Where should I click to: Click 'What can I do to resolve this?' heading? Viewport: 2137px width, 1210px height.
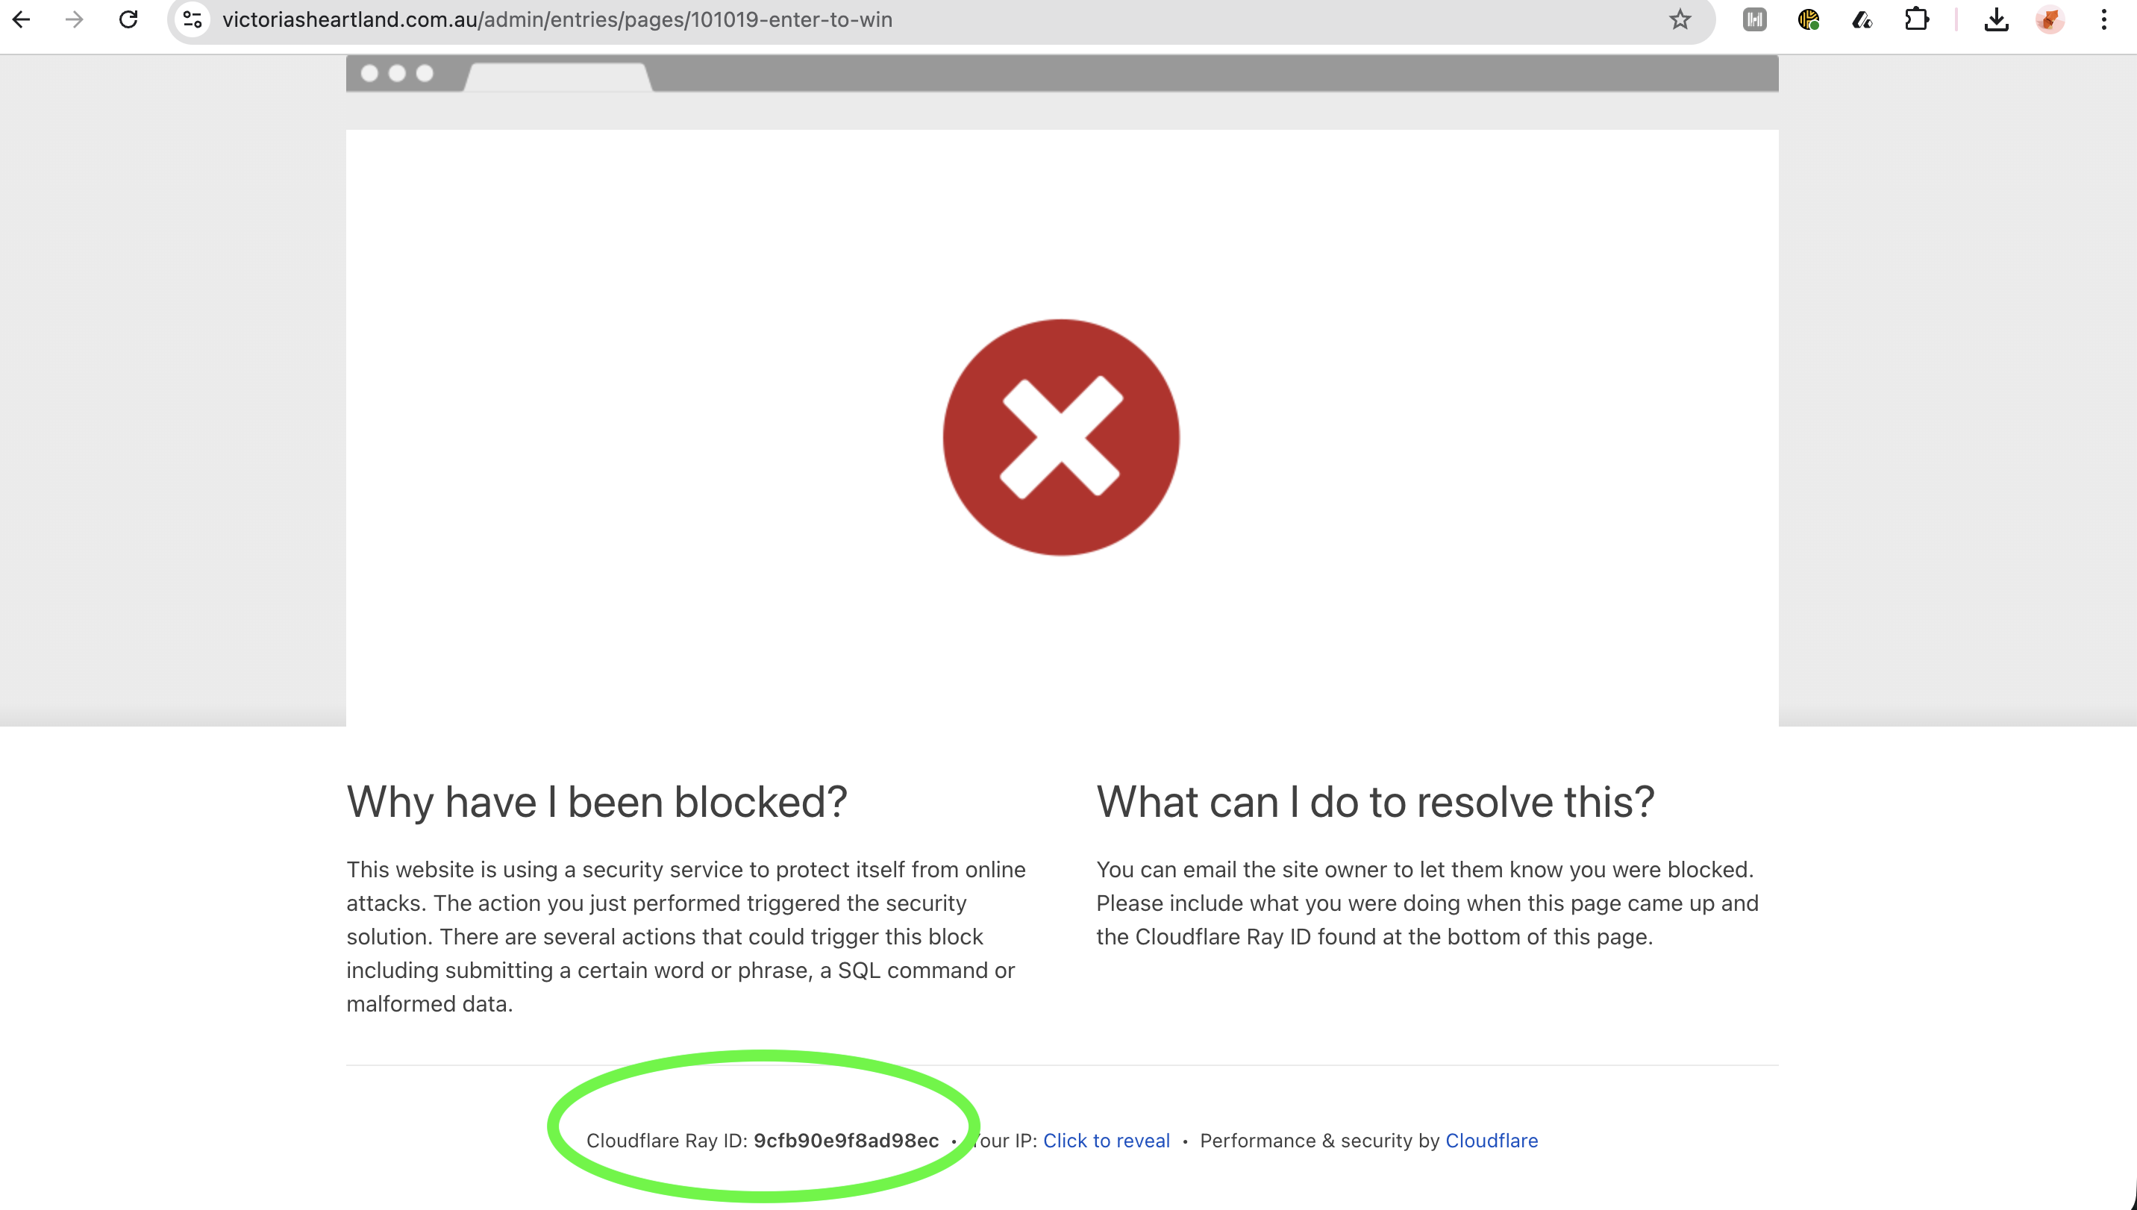(x=1376, y=802)
